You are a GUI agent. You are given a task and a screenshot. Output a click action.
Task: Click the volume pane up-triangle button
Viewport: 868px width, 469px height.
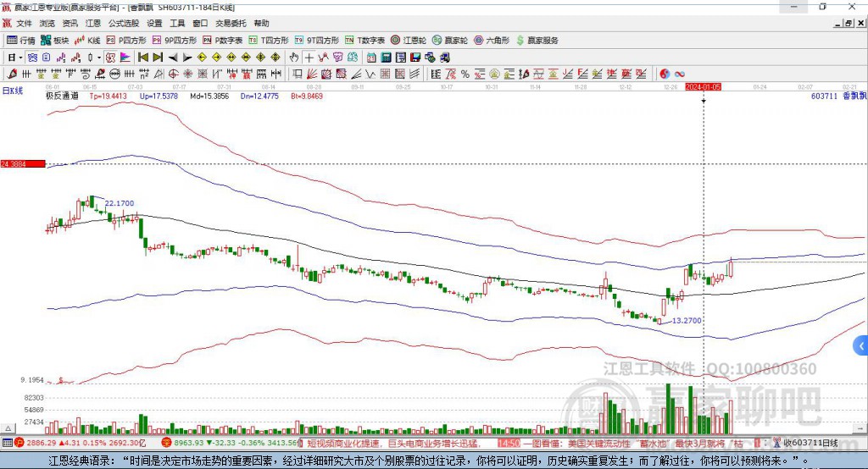(8, 428)
